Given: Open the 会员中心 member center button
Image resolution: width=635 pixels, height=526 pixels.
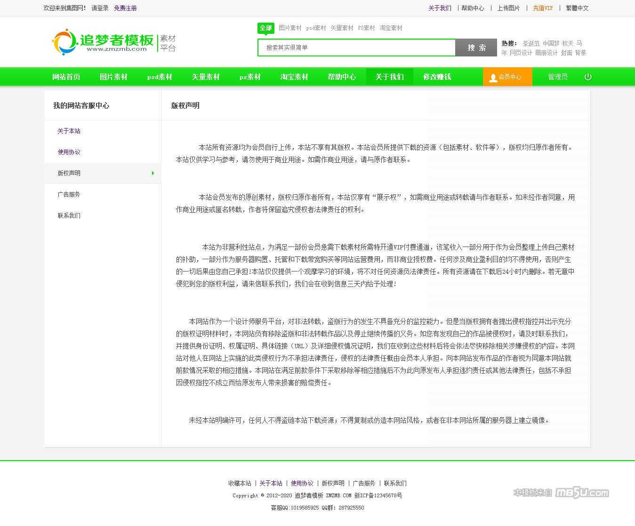Looking at the screenshot, I should coord(507,77).
